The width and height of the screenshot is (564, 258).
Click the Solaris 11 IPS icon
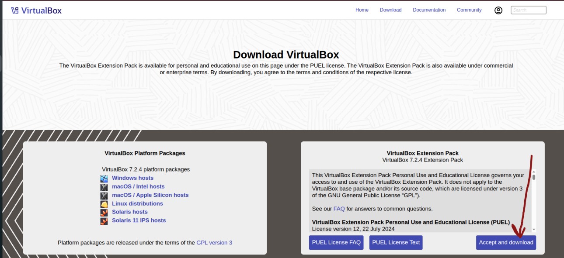tap(104, 221)
